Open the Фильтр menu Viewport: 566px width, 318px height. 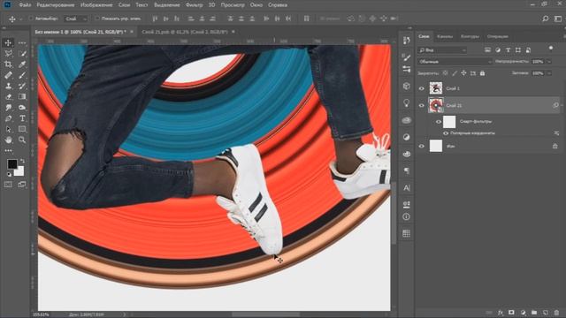click(194, 5)
